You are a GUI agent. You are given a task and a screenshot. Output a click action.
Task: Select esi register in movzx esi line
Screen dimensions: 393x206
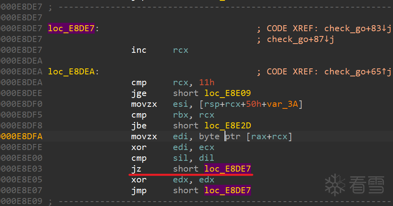click(x=180, y=104)
